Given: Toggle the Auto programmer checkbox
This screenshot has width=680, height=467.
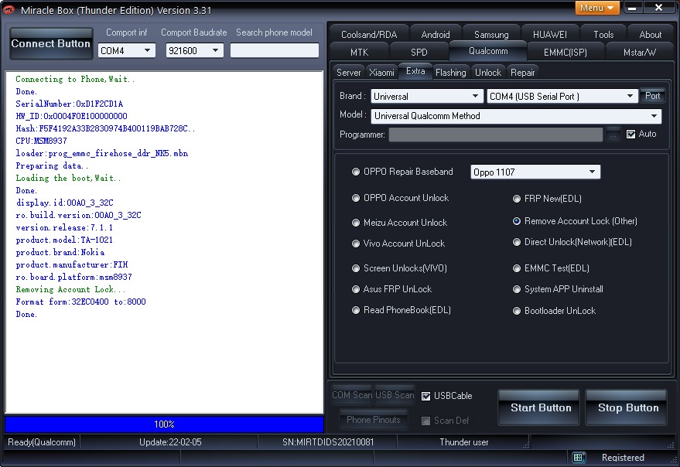Looking at the screenshot, I should (631, 134).
